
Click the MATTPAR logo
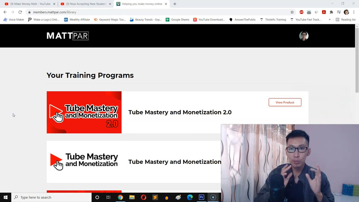click(68, 36)
